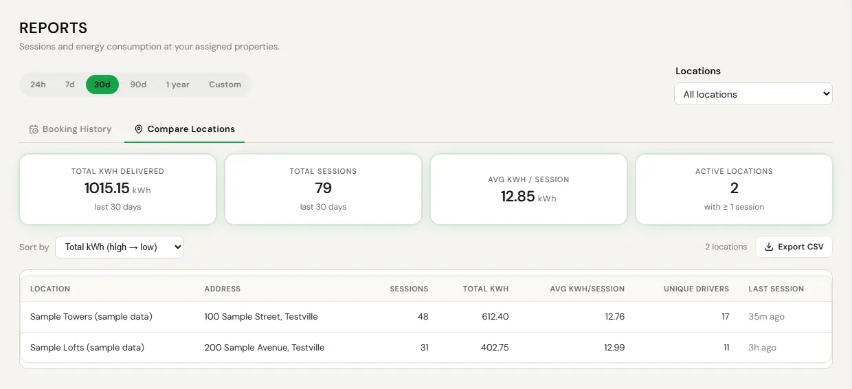This screenshot has height=389, width=852.
Task: Click the Total kWh Delivered card
Action: [x=117, y=189]
